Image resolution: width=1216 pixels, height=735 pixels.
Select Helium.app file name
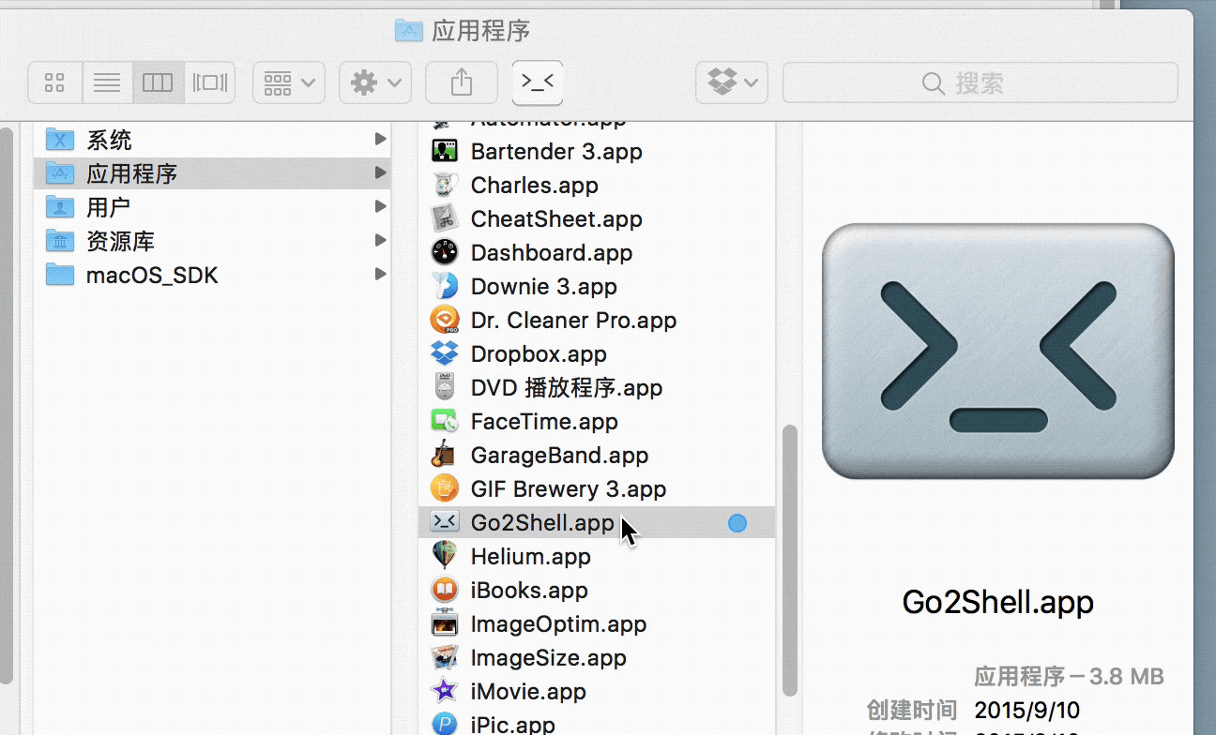coord(531,556)
